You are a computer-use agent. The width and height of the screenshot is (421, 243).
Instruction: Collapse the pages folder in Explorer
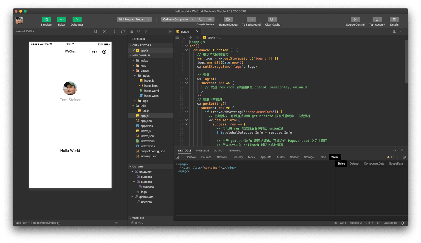coord(134,70)
